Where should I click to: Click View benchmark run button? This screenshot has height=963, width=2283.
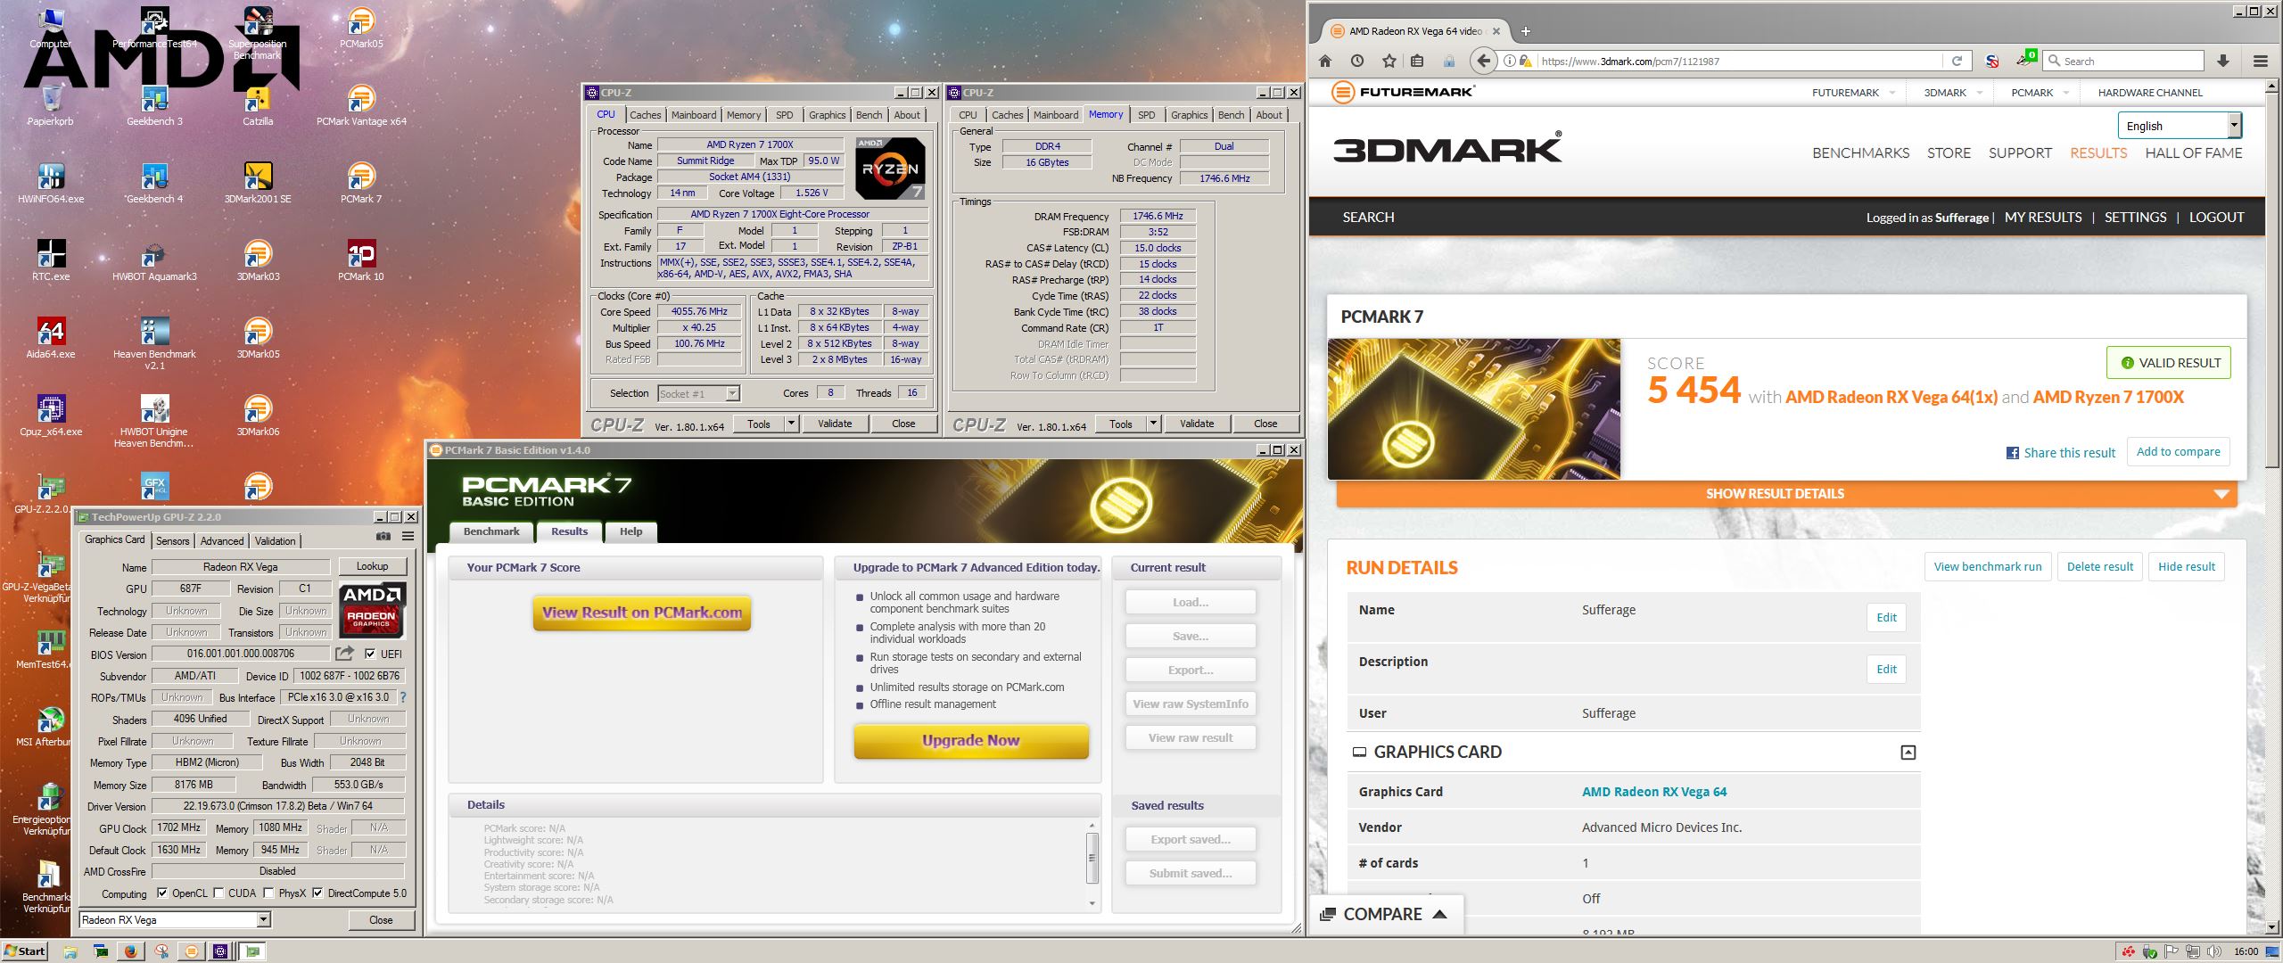(x=1987, y=566)
